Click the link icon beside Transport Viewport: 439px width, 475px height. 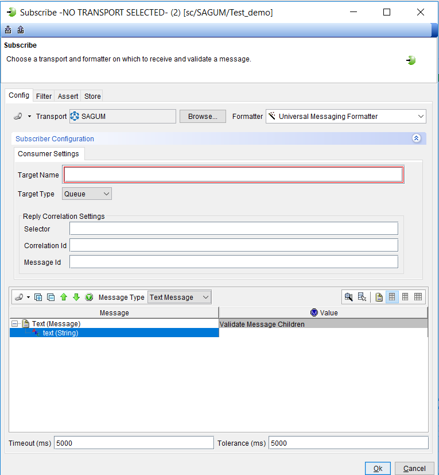[18, 117]
